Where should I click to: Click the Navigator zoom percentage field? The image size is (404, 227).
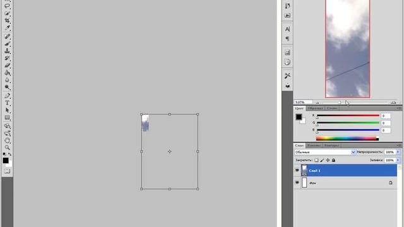coord(303,102)
